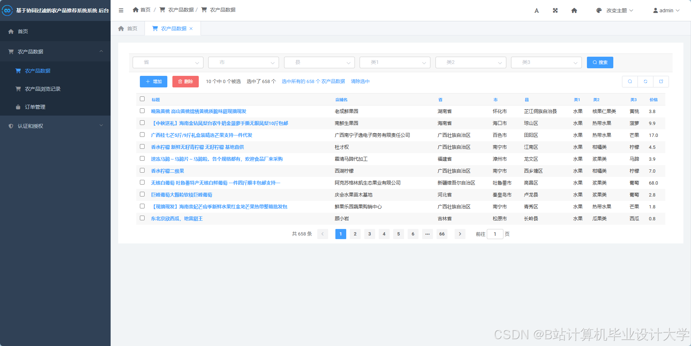The height and width of the screenshot is (346, 691).
Task: Click the 清除选中 clear selection link
Action: pyautogui.click(x=360, y=81)
